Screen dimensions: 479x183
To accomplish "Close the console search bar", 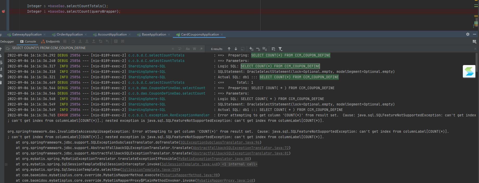I will pyautogui.click(x=475, y=49).
